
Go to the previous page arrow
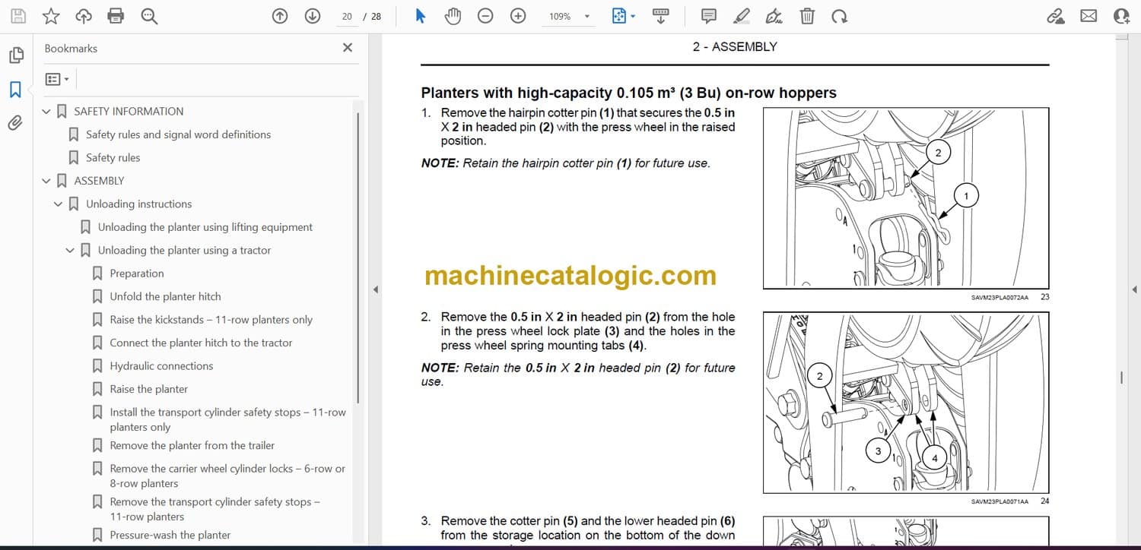click(280, 16)
